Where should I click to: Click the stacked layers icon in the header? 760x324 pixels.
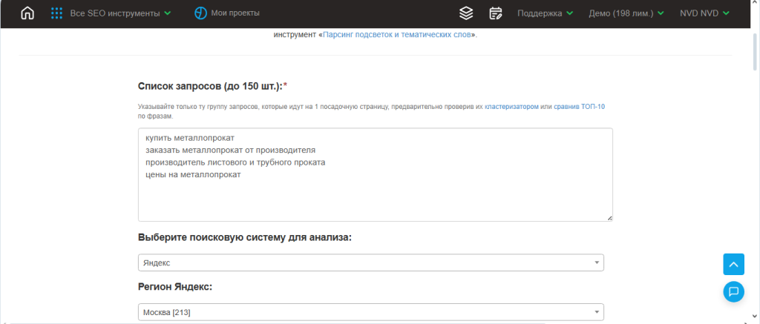coord(466,13)
